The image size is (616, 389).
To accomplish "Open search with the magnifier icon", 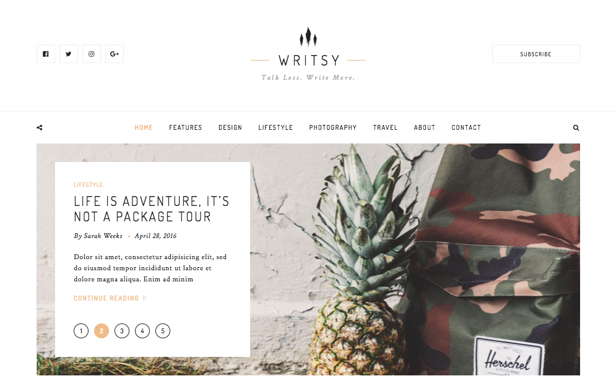I will pyautogui.click(x=576, y=127).
